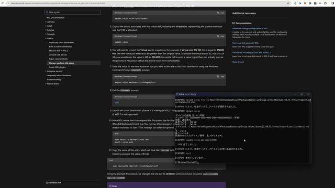The height and width of the screenshot is (188, 335).
Task: Open Adjust case sensitivity article
Action: 58,59
